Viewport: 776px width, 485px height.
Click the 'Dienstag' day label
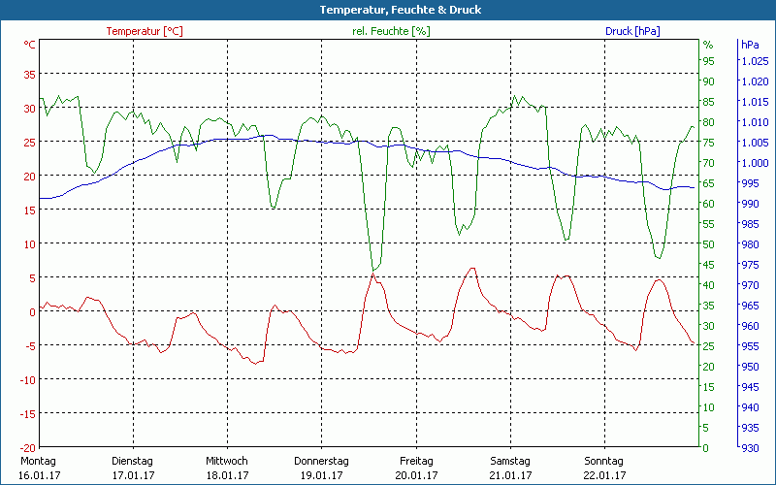132,461
